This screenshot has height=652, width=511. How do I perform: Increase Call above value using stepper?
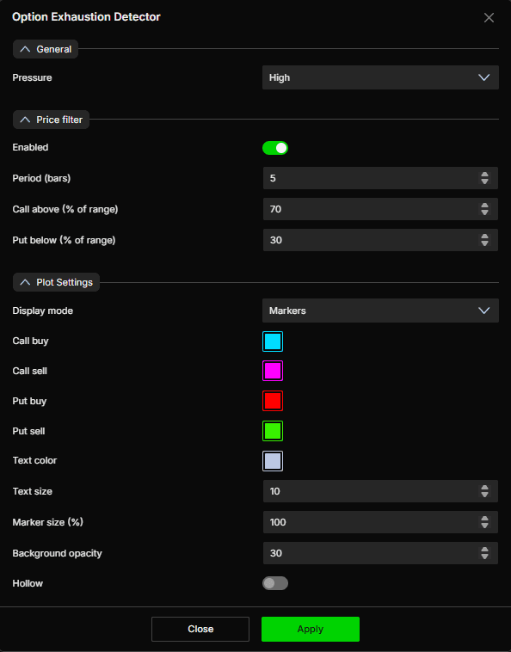coord(485,206)
